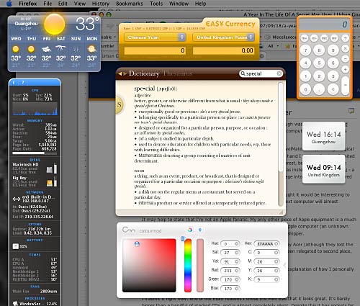Pick a colour in the red saturation square
The image size is (360, 306).
(x=149, y=265)
